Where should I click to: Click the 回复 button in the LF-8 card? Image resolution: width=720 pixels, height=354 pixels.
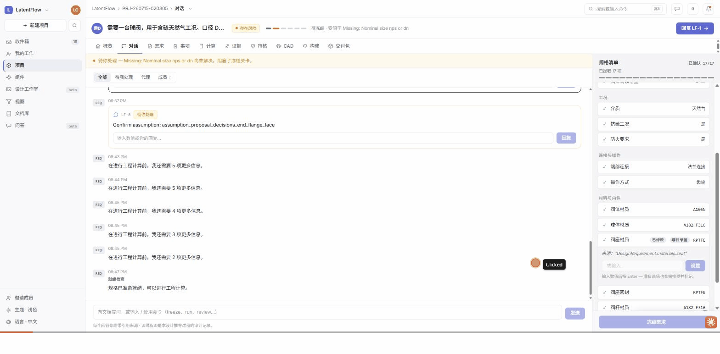coord(566,138)
